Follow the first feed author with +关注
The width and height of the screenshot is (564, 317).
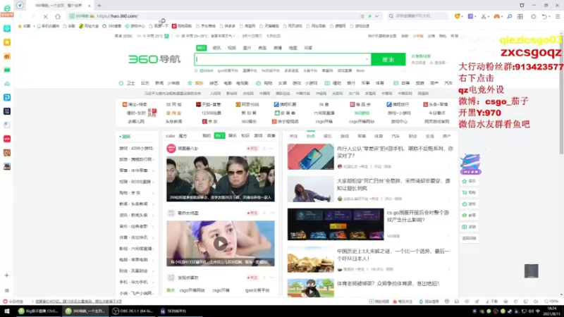coord(252,149)
